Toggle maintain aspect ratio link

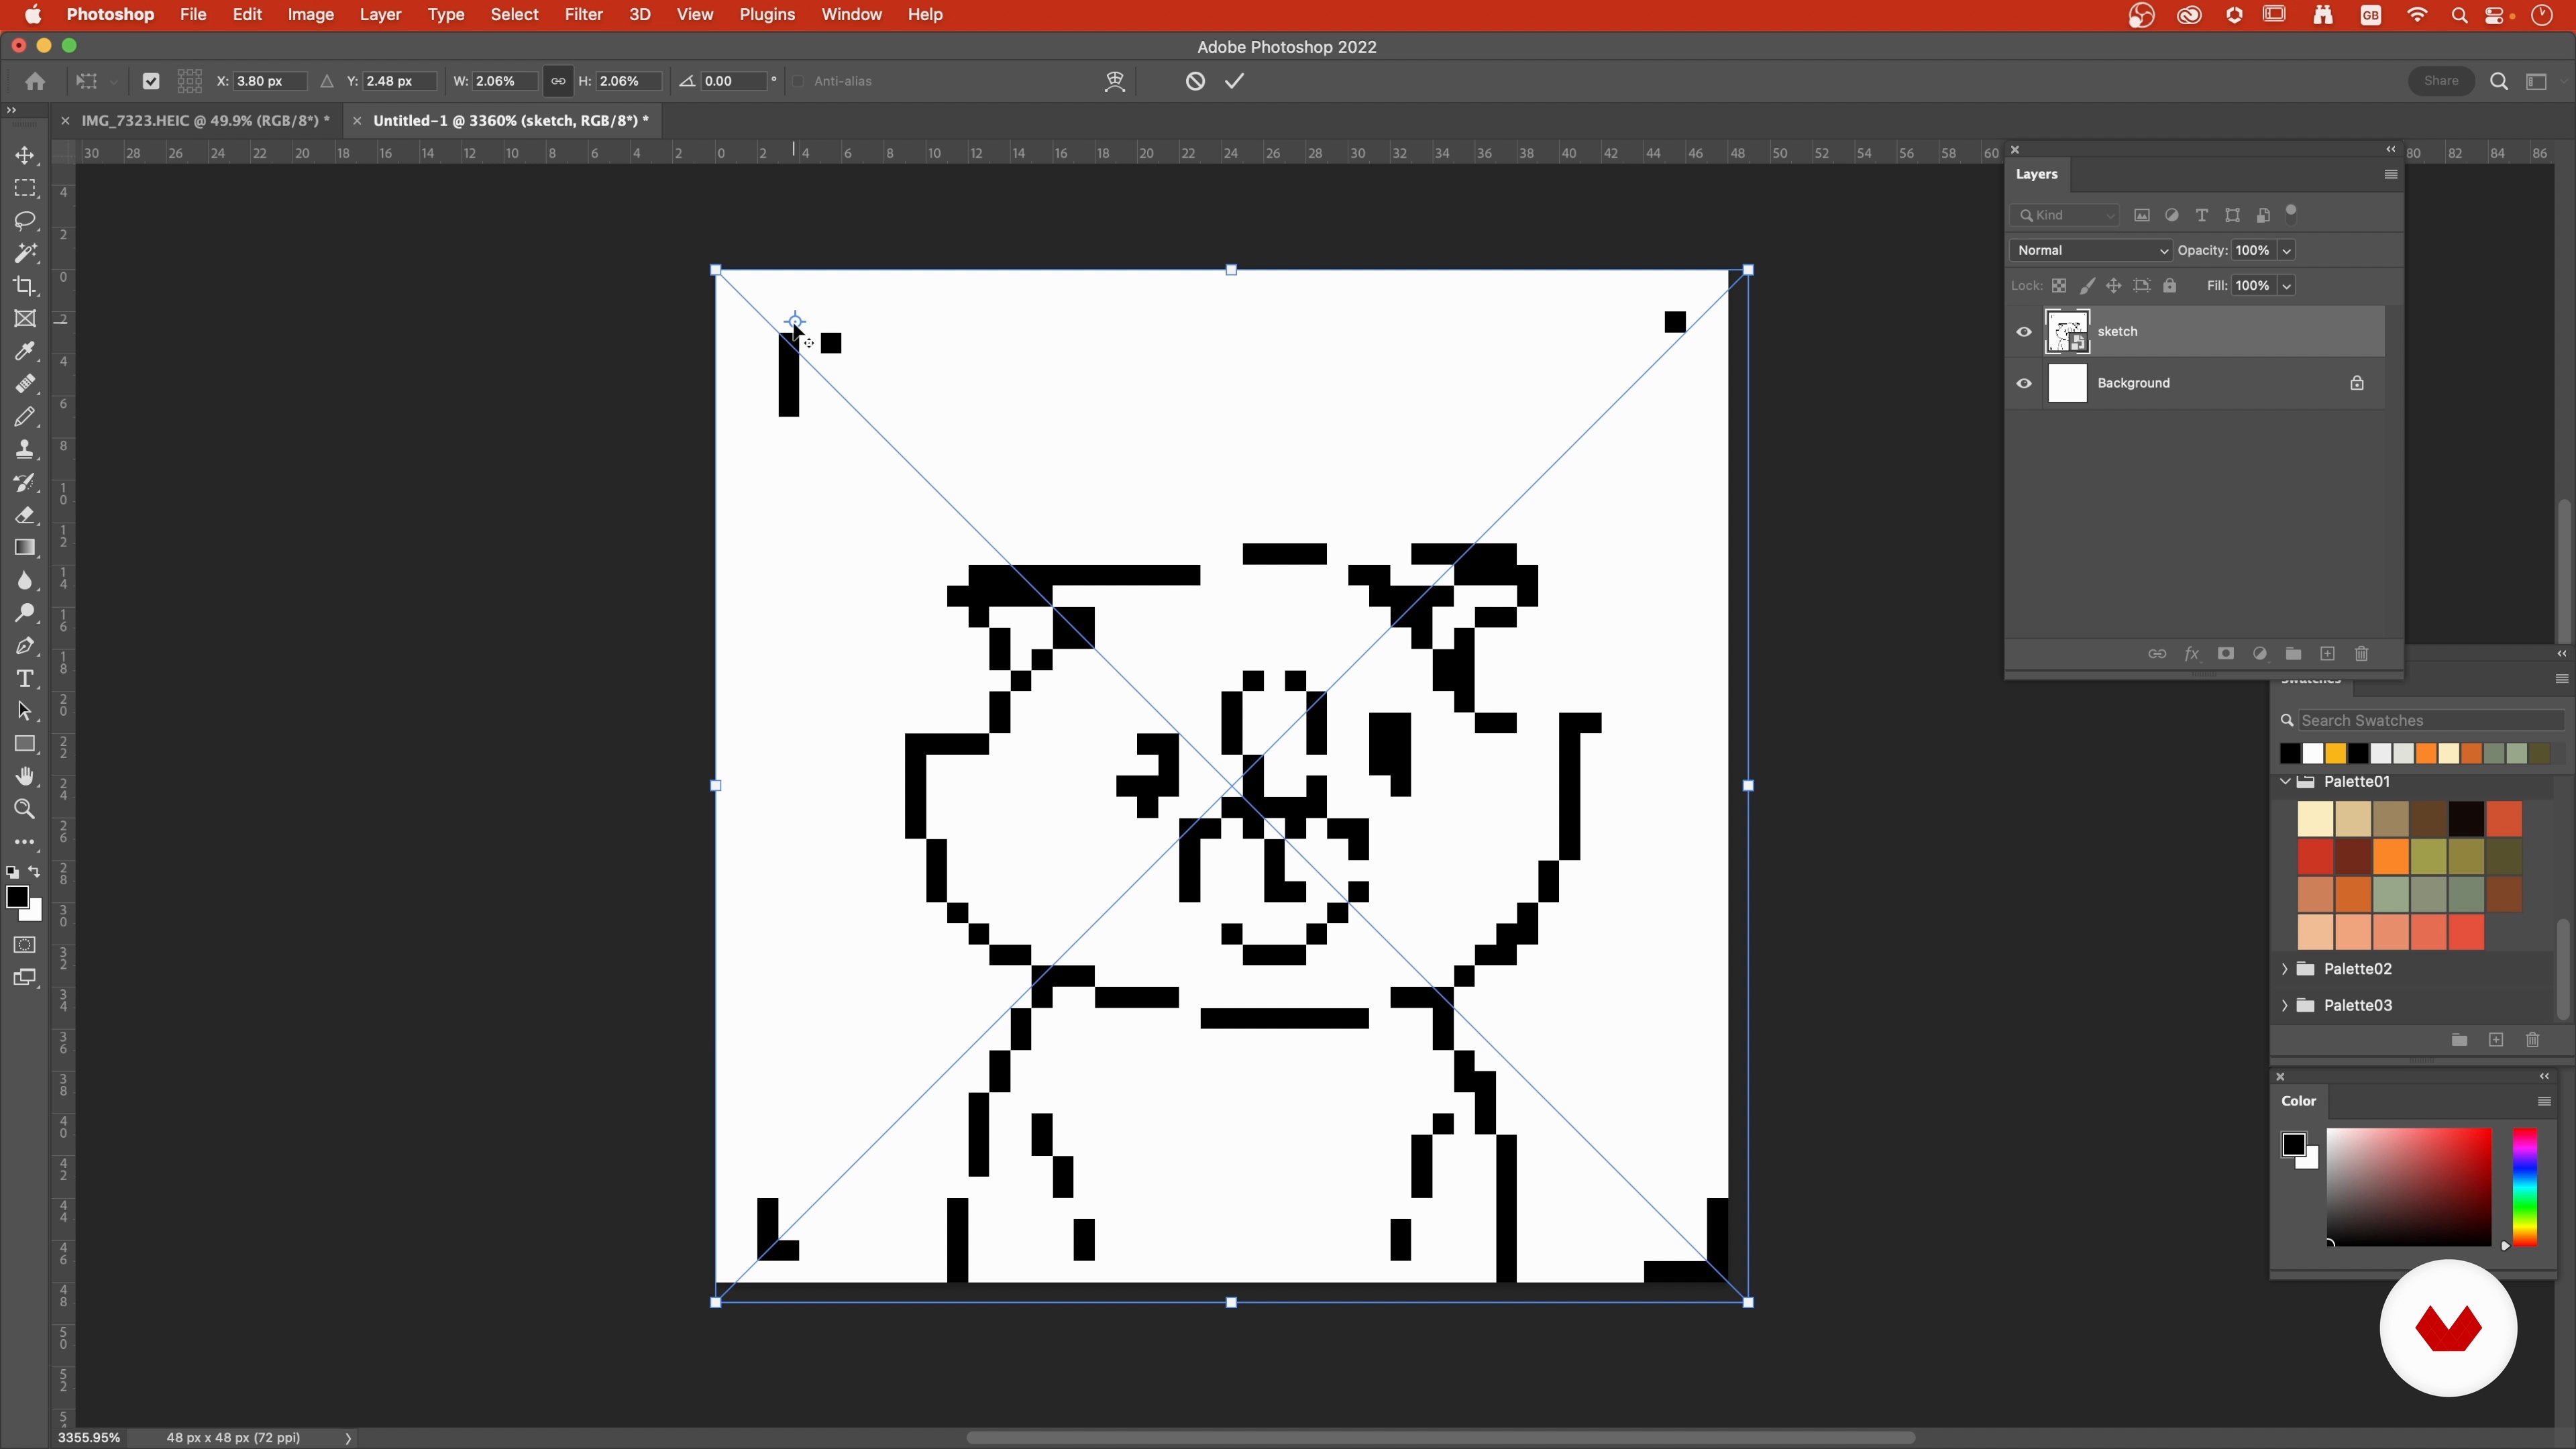point(558,81)
